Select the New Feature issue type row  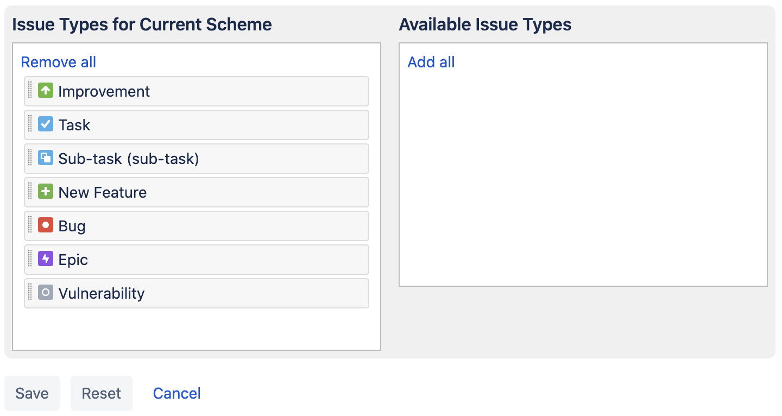tap(197, 192)
